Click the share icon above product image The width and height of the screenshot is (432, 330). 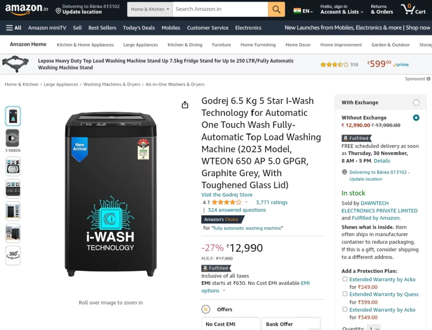point(185,105)
